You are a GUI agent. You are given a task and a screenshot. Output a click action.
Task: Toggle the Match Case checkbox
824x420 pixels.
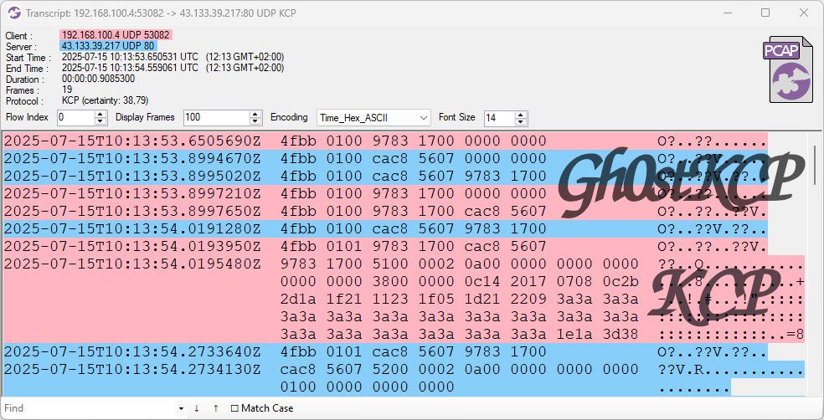pos(235,408)
